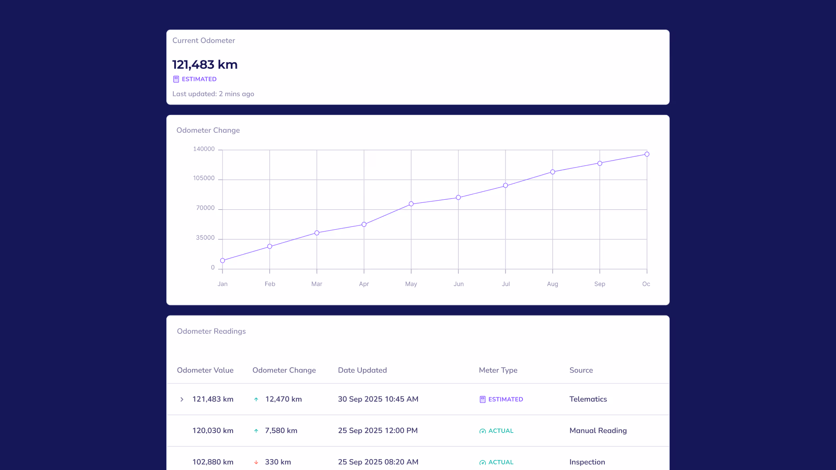Click the Jul label on chart axis

pyautogui.click(x=506, y=284)
